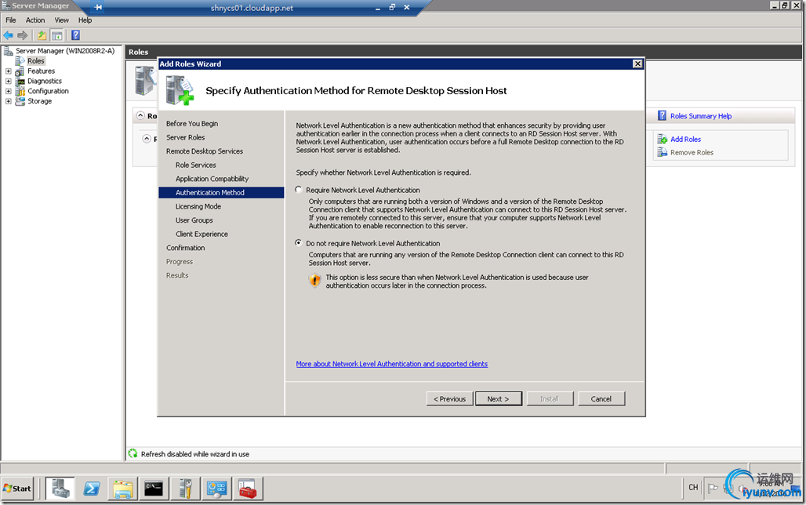Minimize the remote desktop connection bar
Screen dimensions: 806x505
coord(378,7)
